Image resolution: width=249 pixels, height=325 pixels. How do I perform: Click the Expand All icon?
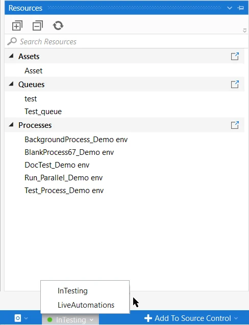[x=17, y=25]
